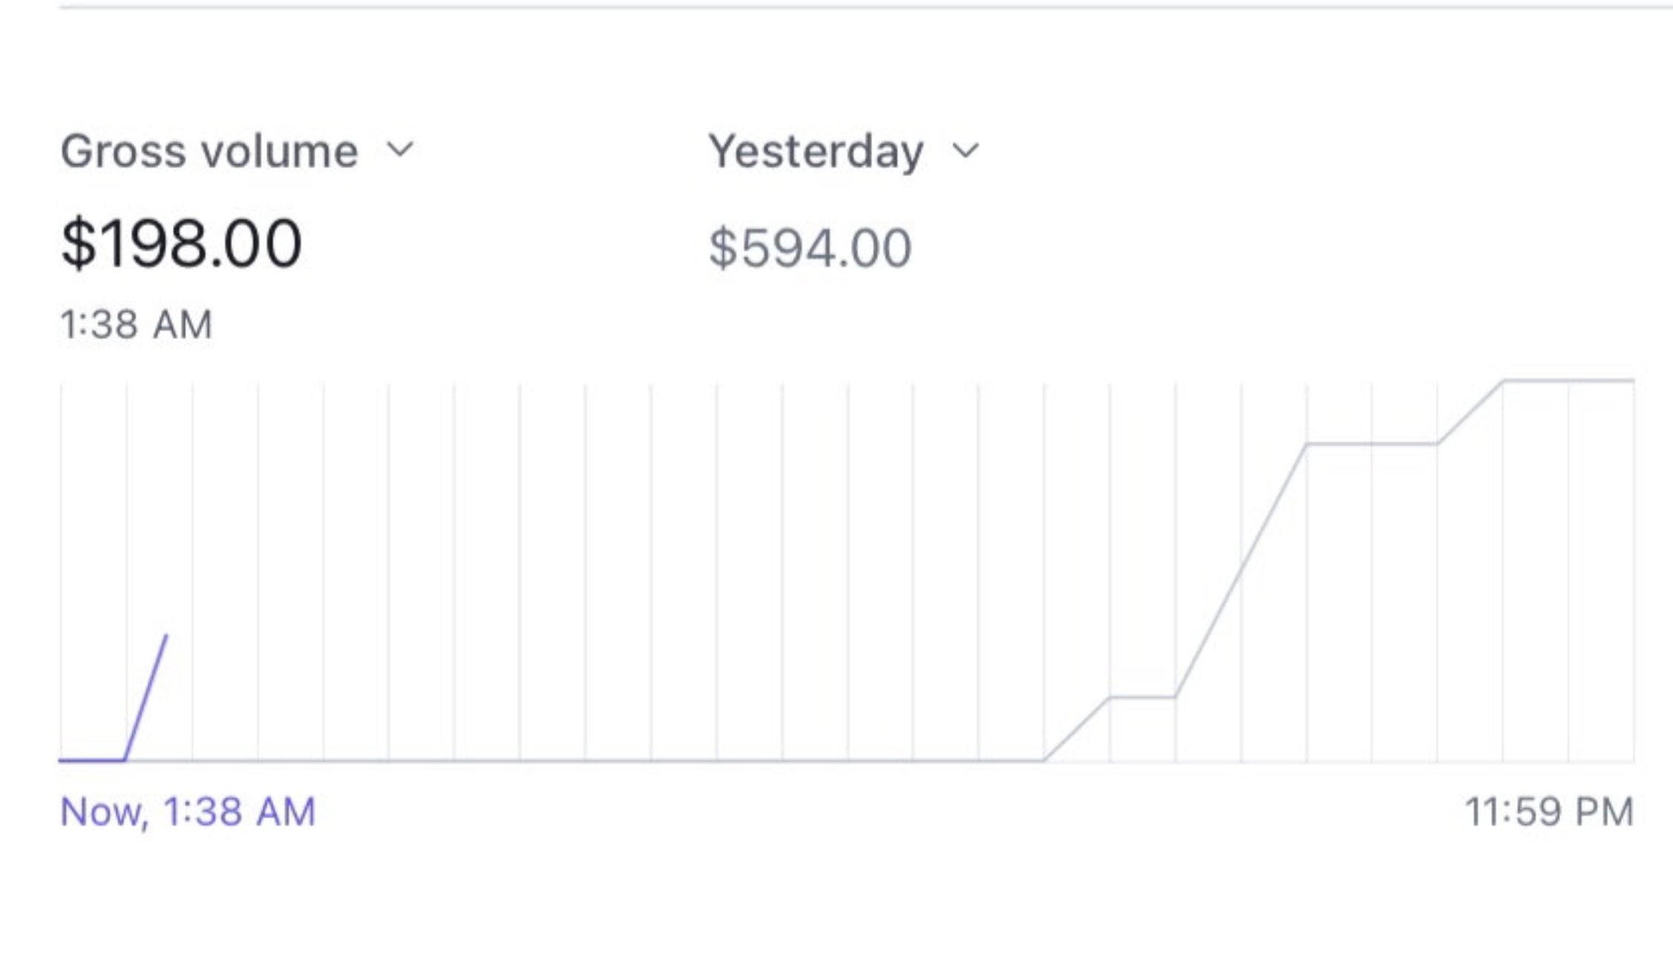Click the steep rise of yesterday's gray line

pos(1240,571)
